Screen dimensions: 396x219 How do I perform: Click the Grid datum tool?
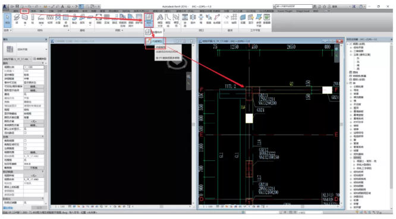234,19
